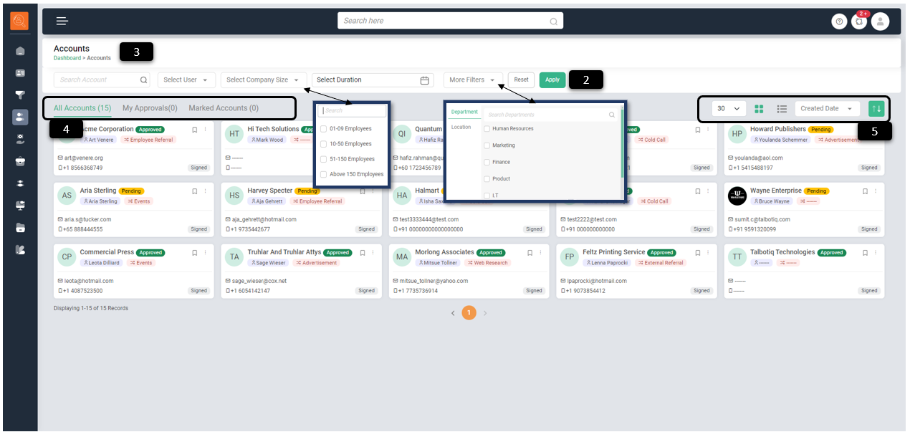
Task: Click the user profile avatar icon
Action: pos(880,21)
